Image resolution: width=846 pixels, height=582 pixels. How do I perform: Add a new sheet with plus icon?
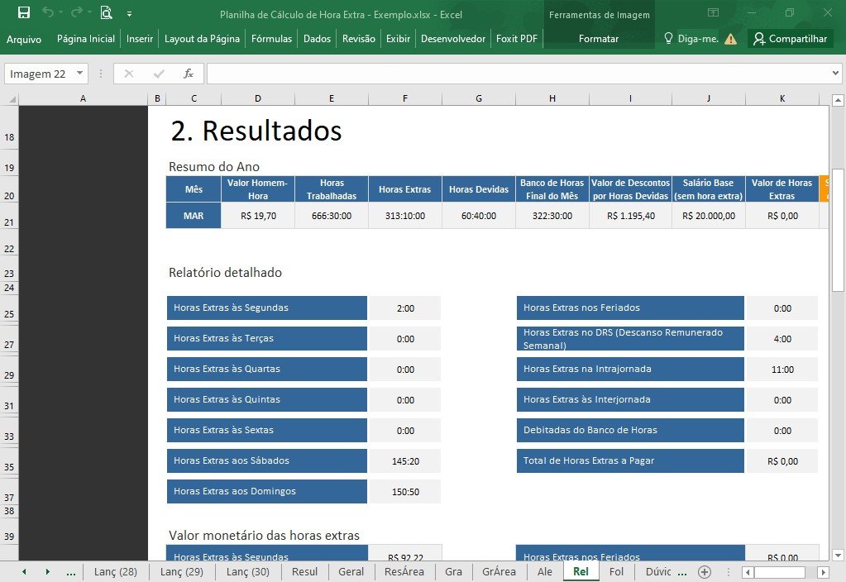click(x=704, y=572)
